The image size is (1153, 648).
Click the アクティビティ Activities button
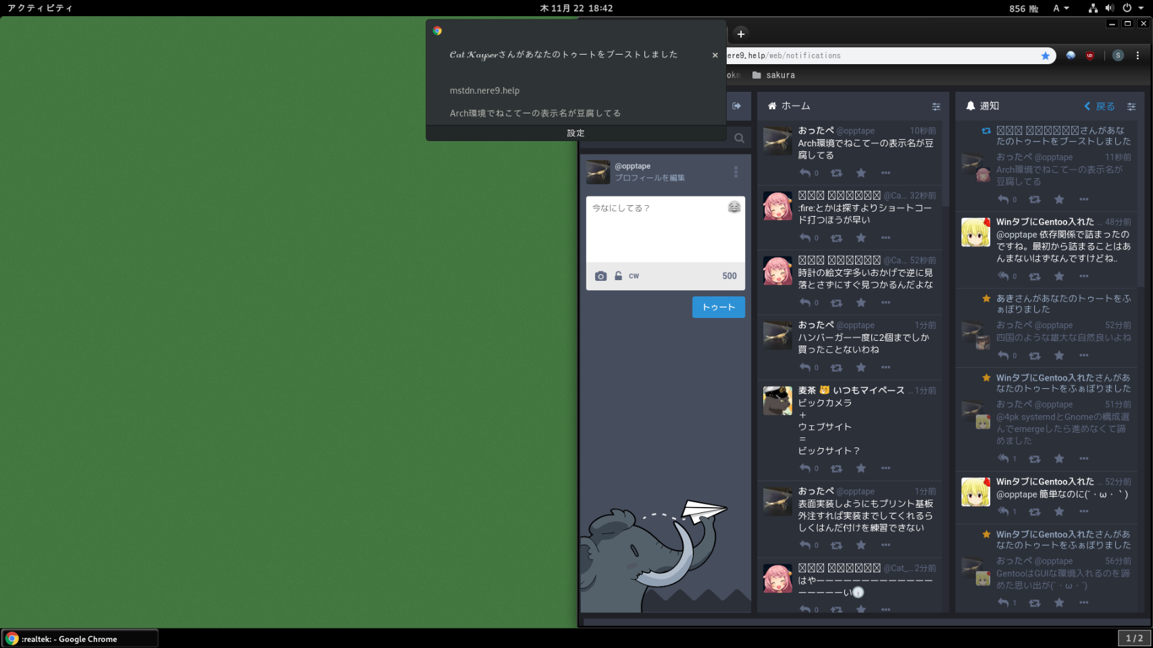point(40,8)
